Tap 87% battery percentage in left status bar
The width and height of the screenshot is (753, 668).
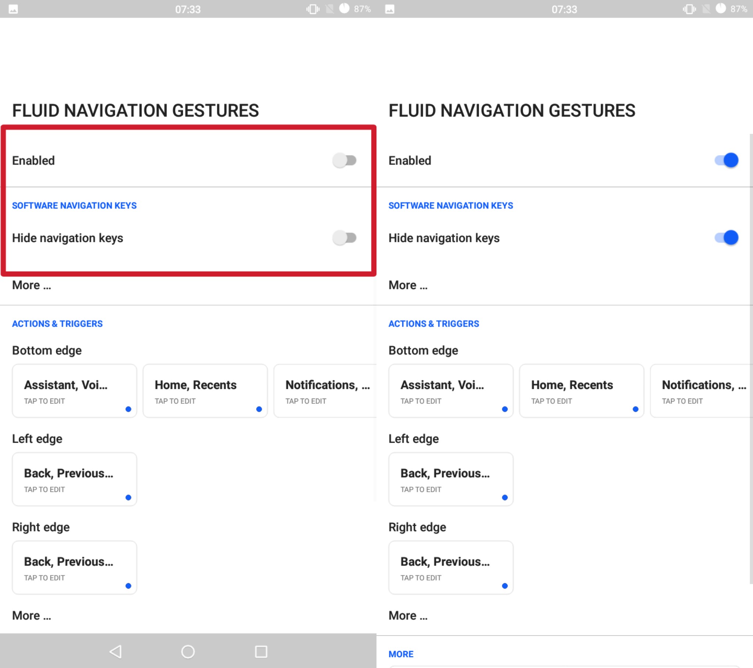(362, 9)
